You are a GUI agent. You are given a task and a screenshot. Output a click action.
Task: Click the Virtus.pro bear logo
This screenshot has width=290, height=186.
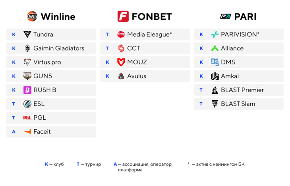[x=27, y=62]
